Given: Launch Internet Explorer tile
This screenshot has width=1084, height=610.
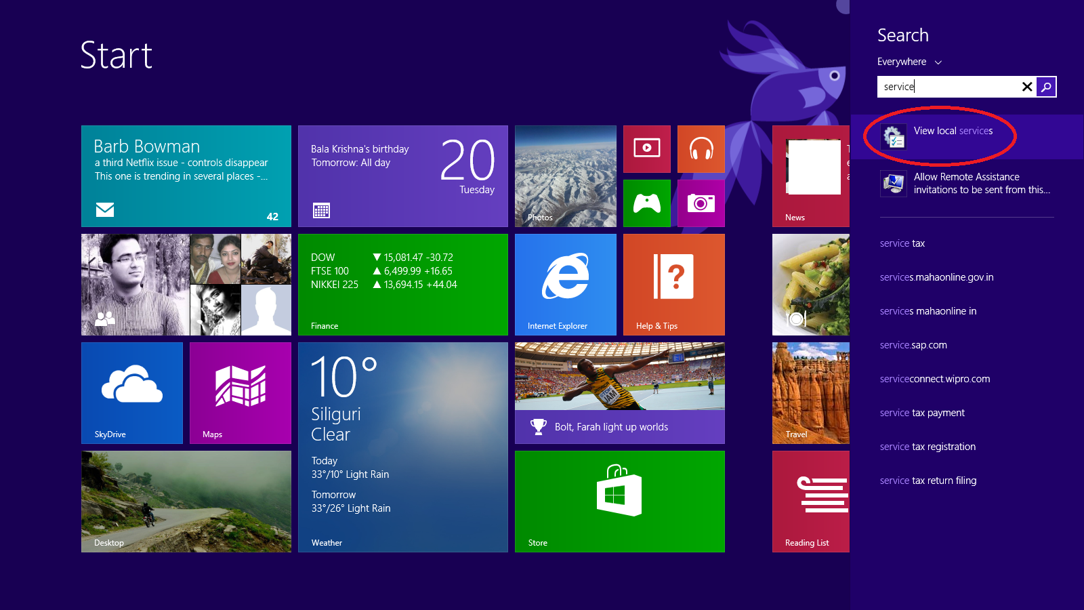Looking at the screenshot, I should [x=566, y=285].
